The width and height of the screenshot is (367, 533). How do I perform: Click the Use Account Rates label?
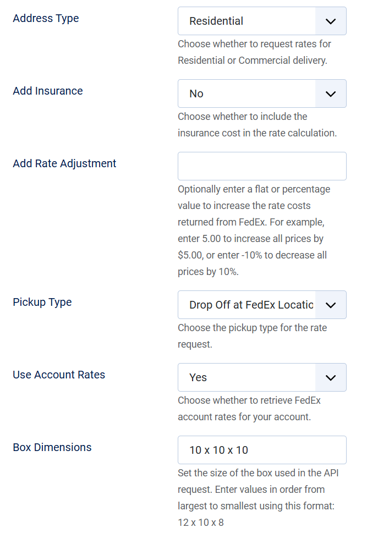click(59, 375)
